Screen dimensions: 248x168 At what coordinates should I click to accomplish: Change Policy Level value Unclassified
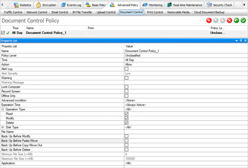(x=186, y=55)
